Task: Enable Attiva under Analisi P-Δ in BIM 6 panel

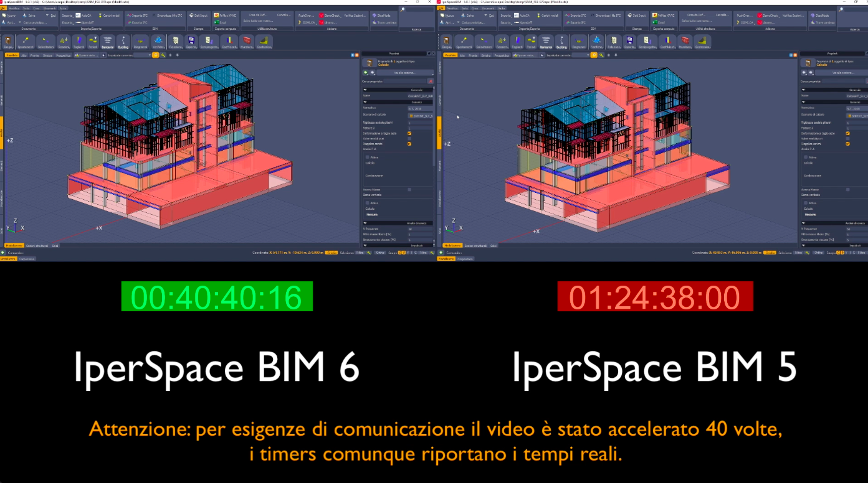Action: tap(368, 157)
